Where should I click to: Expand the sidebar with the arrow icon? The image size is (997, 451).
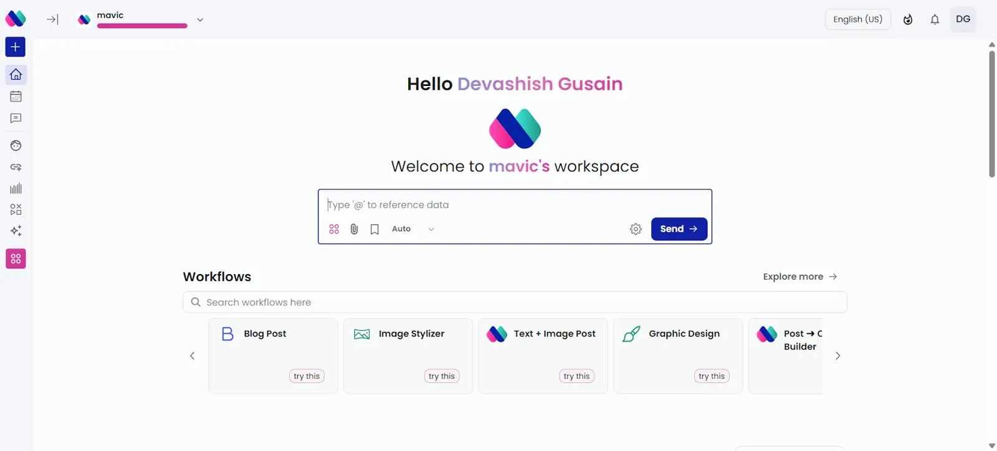(52, 19)
